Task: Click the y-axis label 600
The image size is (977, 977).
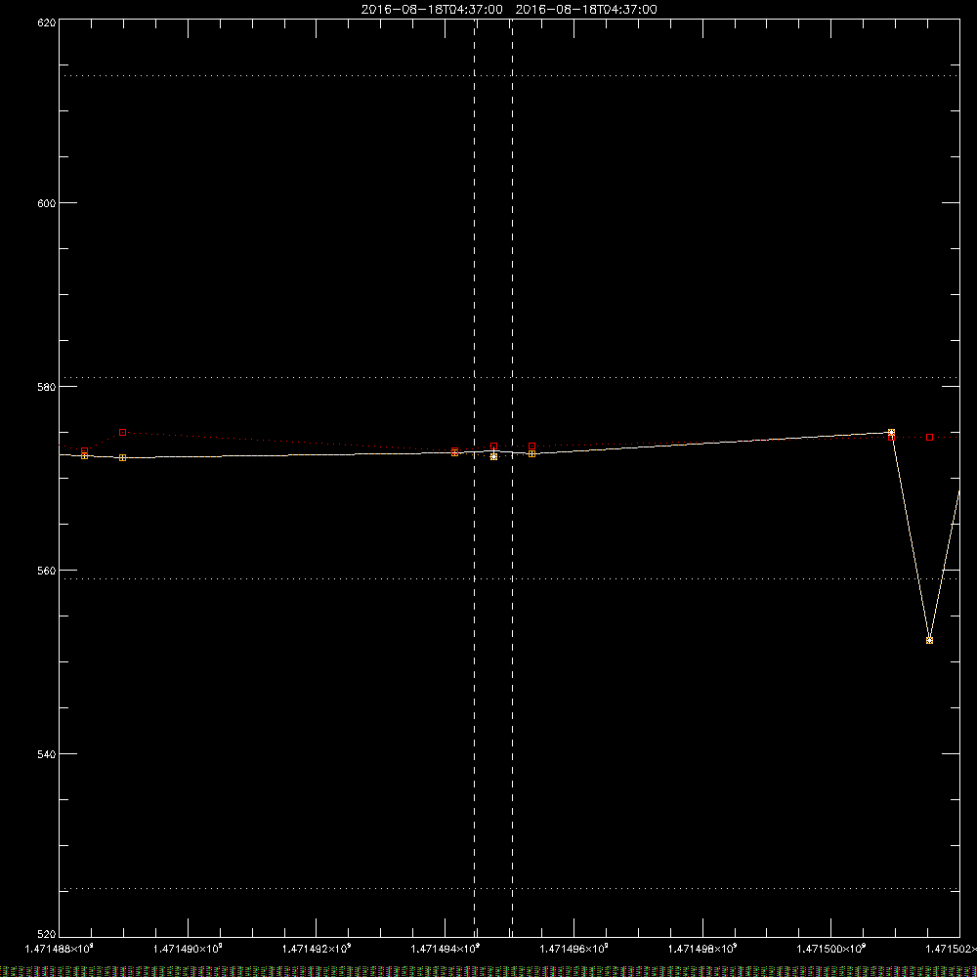Action: coord(47,203)
